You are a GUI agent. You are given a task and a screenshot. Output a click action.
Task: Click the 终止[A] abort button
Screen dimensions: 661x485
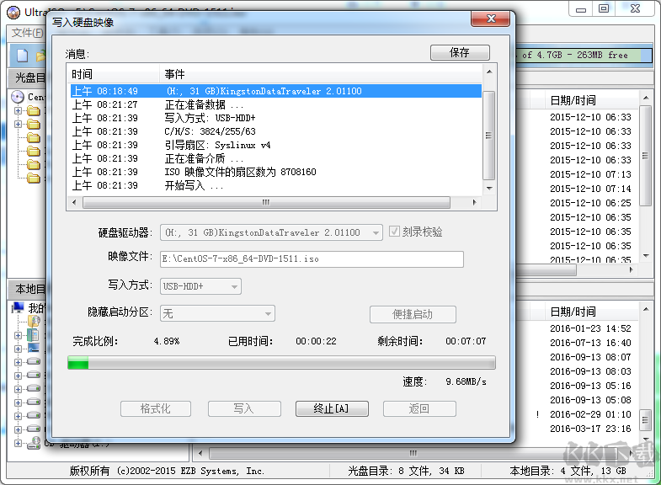[330, 409]
